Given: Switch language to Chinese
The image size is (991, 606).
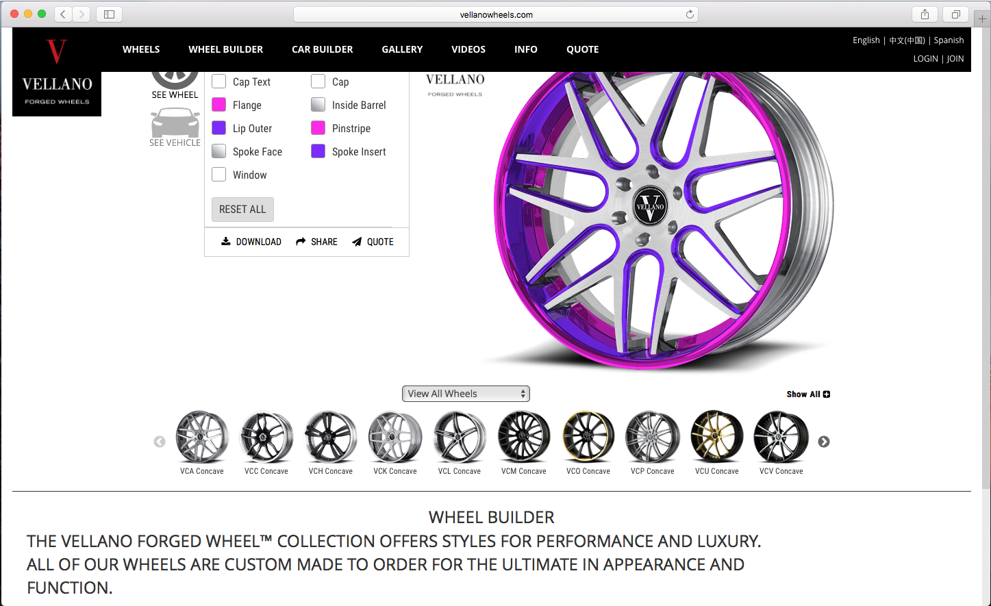Looking at the screenshot, I should [x=907, y=40].
